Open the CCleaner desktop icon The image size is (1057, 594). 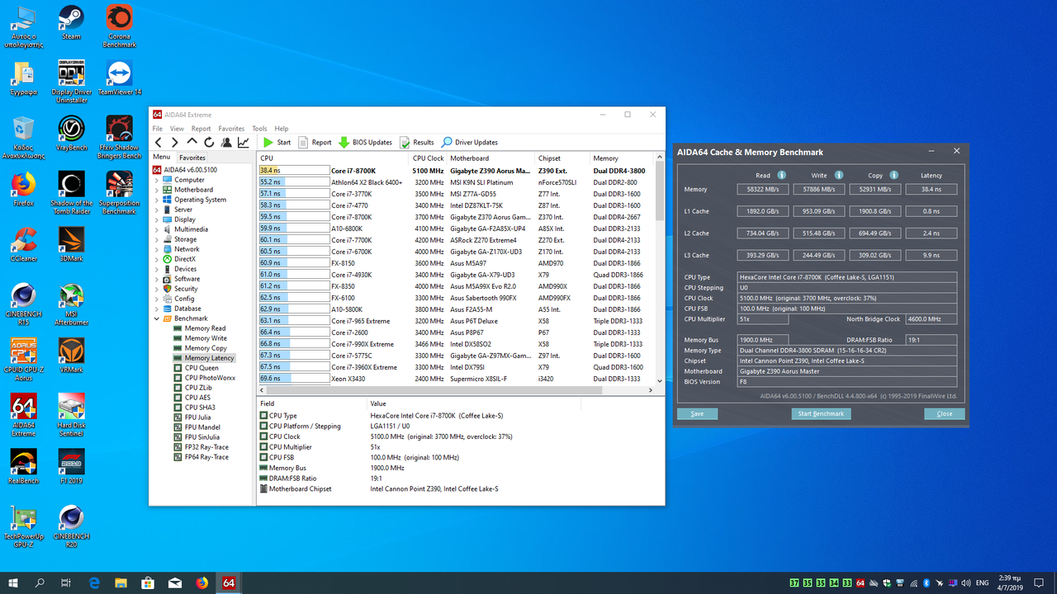[x=23, y=244]
